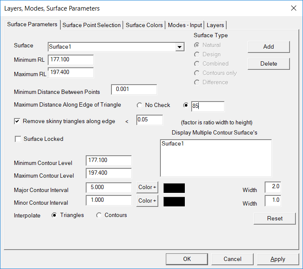The image size is (303, 269).
Task: Close the Layers, Modes, Surface Parameters dialog
Action: tap(294, 8)
